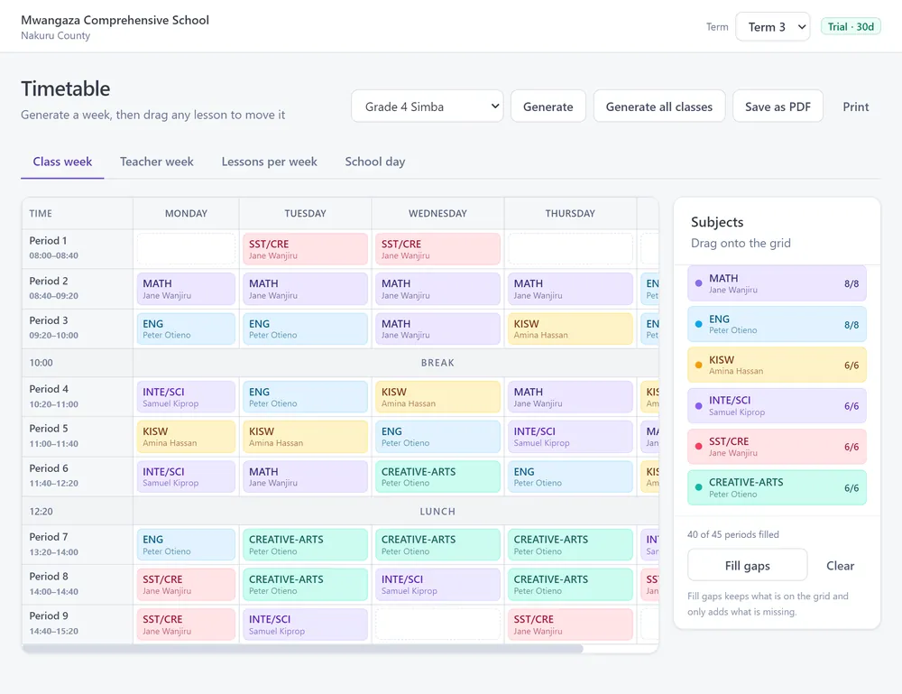The image size is (902, 694).
Task: Select Tuesday Period 5 KISW lesson
Action: click(305, 436)
